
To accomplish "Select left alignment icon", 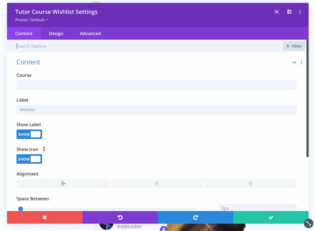I will [63, 184].
